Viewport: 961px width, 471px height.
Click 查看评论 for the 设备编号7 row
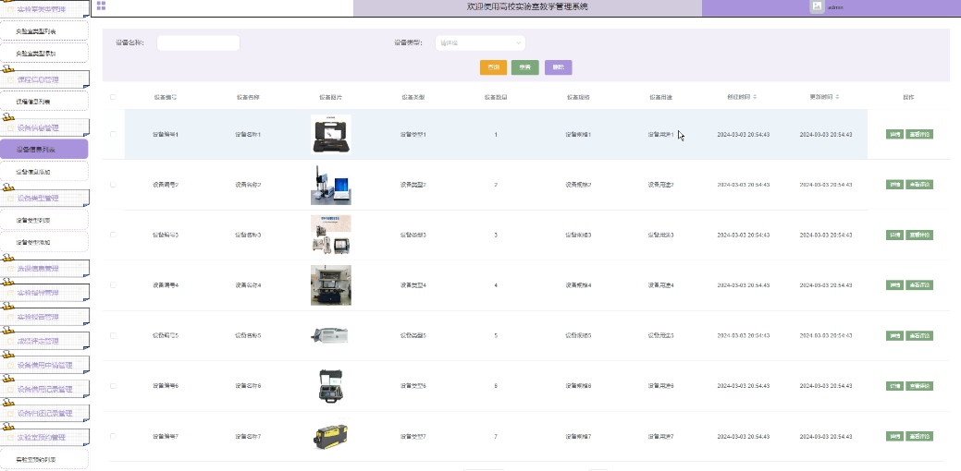coord(919,436)
